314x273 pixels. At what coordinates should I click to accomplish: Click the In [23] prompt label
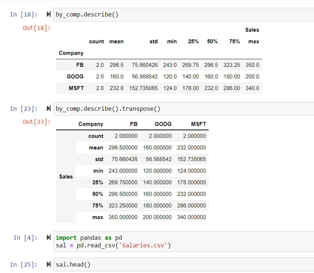(24, 108)
